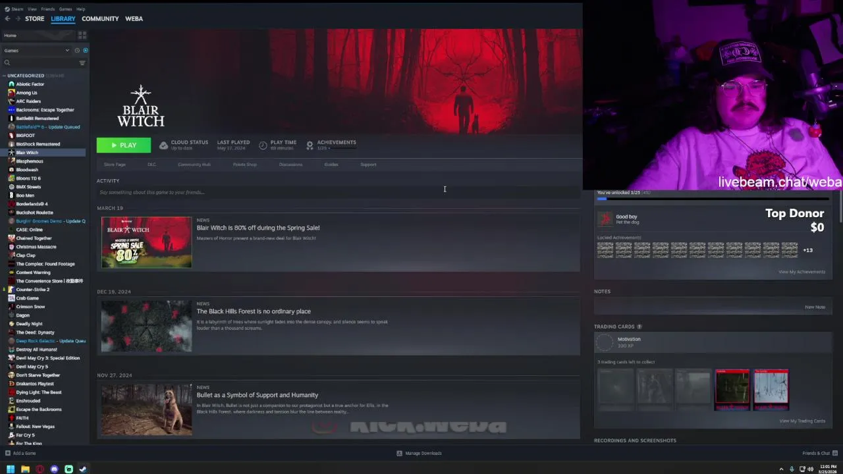
Task: Click the Trading Cards help question icon
Action: (x=639, y=327)
